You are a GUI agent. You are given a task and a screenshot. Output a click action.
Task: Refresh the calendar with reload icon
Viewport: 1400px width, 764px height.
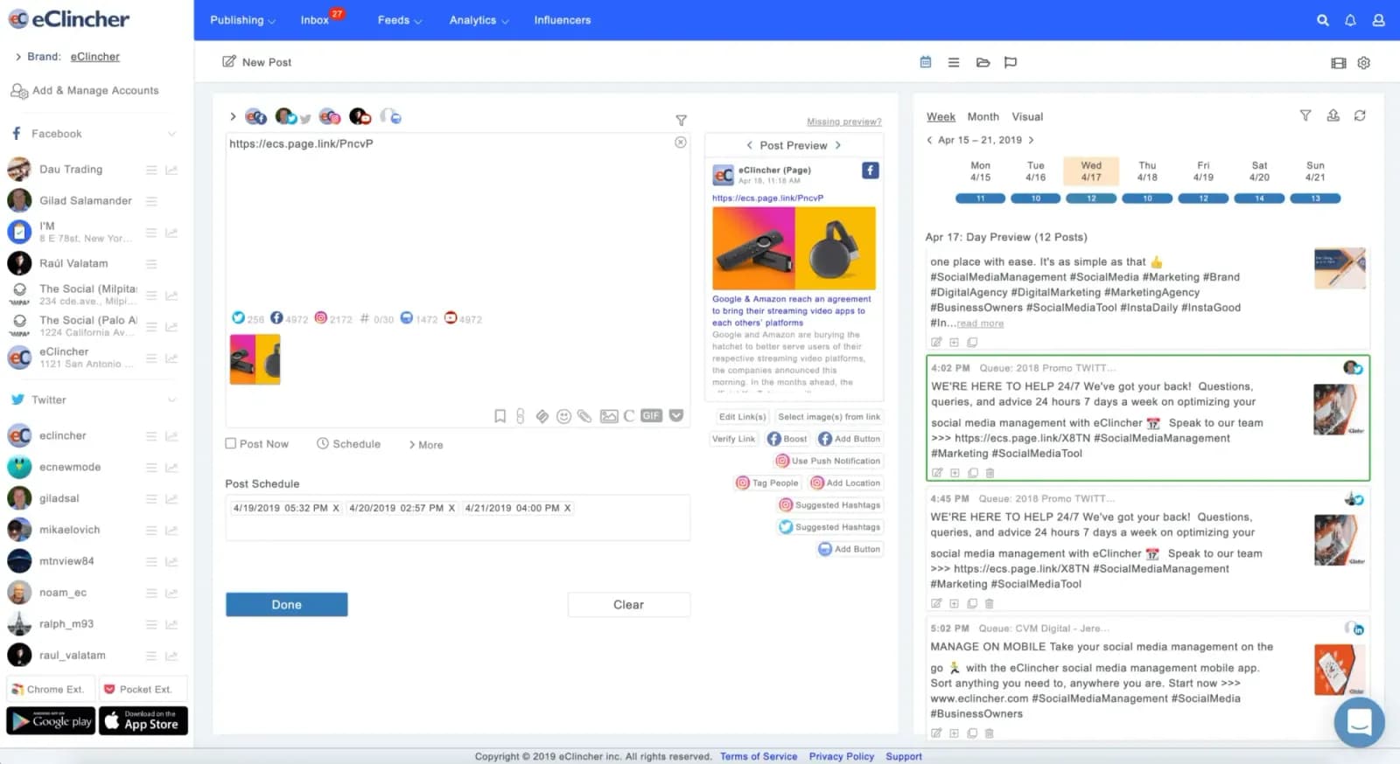click(x=1360, y=115)
